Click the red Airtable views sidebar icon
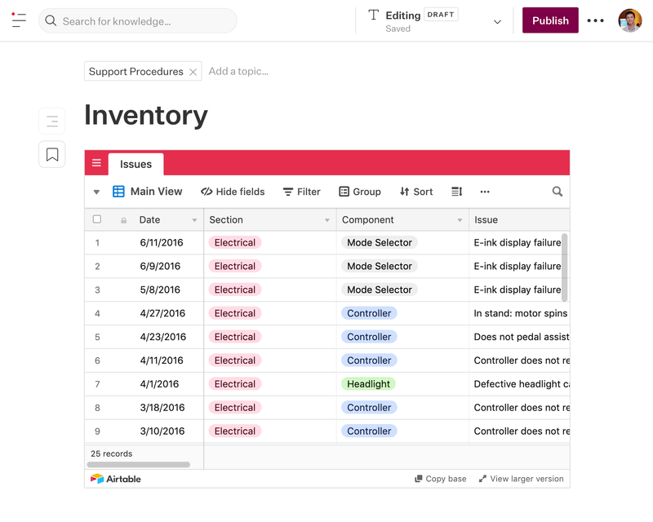 96,162
